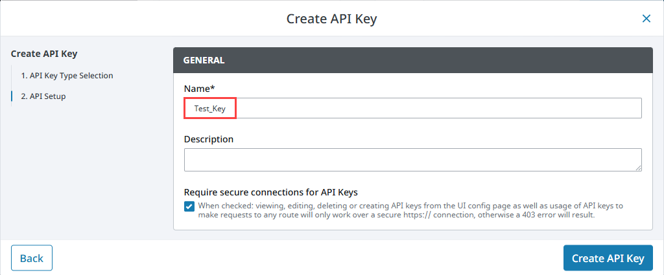Toggle the require secure connections checkbox

click(189, 206)
